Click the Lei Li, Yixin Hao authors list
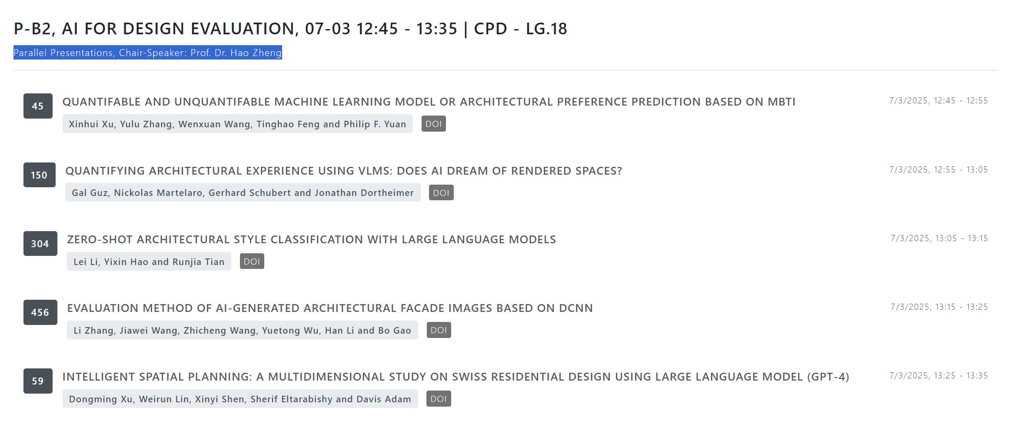Viewport: 1011px width, 434px height. point(149,262)
